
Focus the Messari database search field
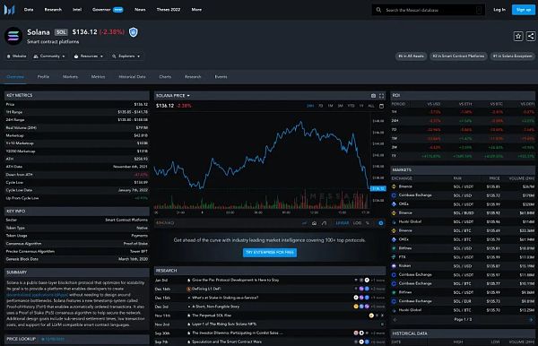(x=429, y=10)
